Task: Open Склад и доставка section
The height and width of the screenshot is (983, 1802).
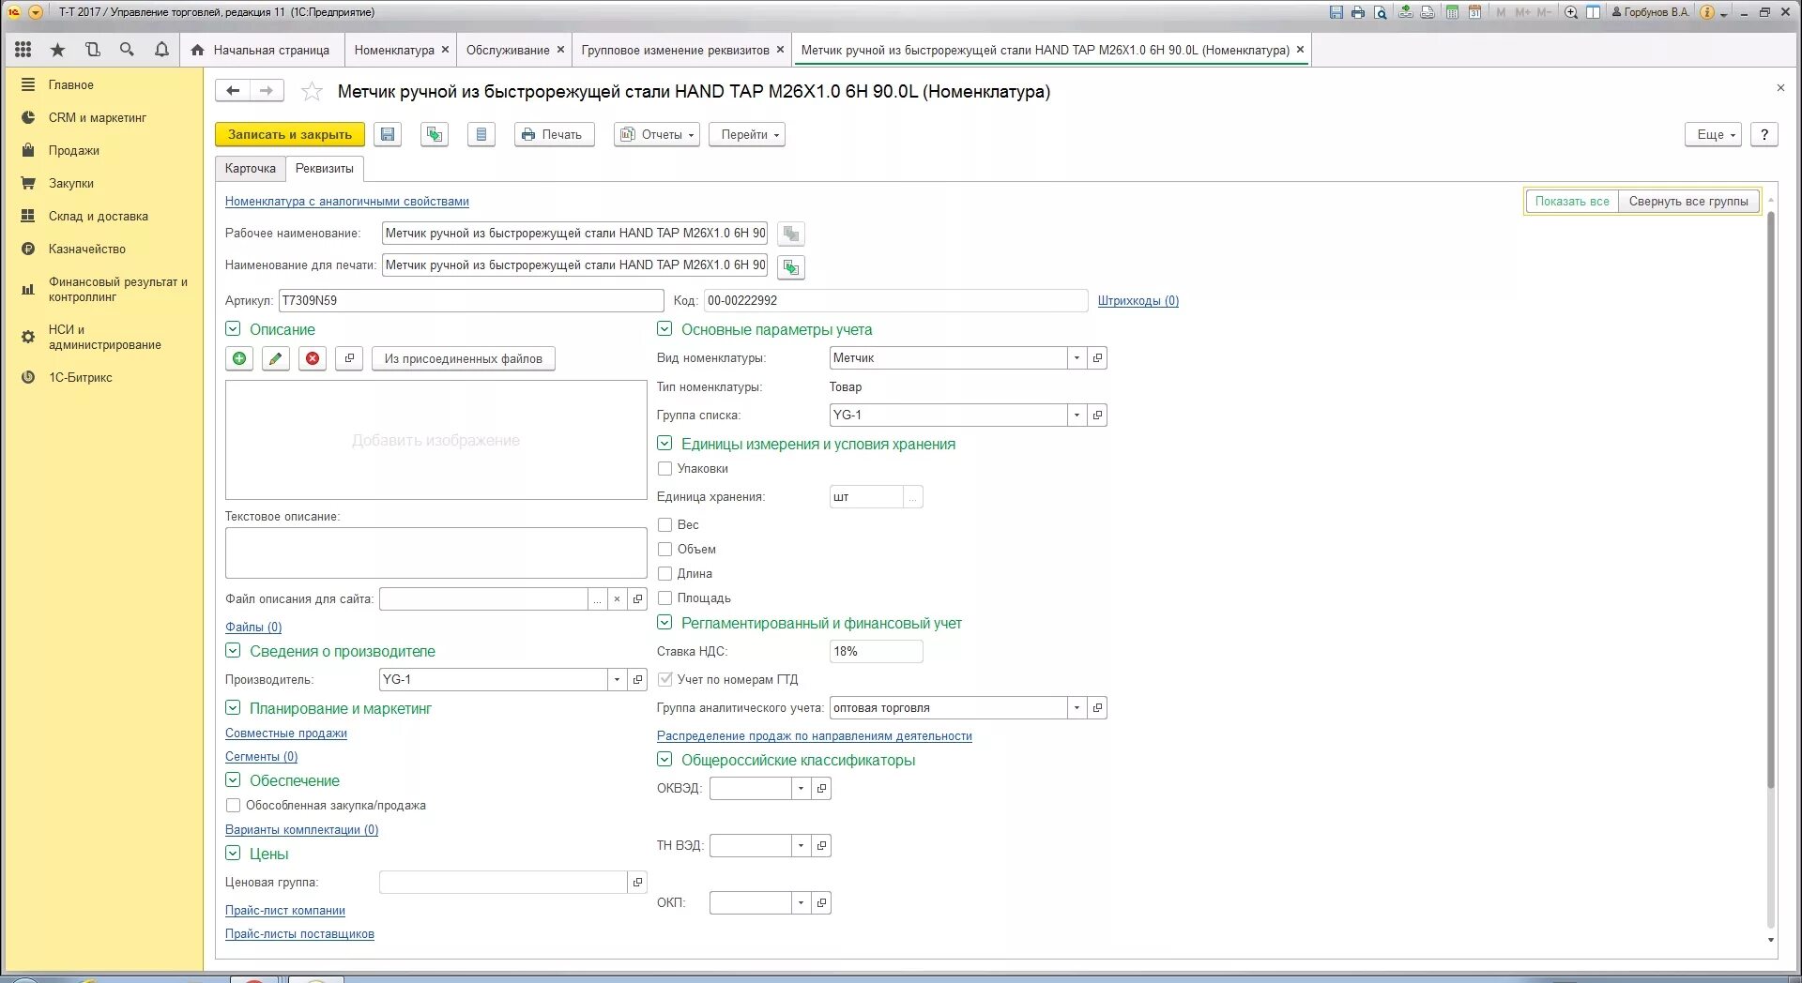Action: (99, 216)
